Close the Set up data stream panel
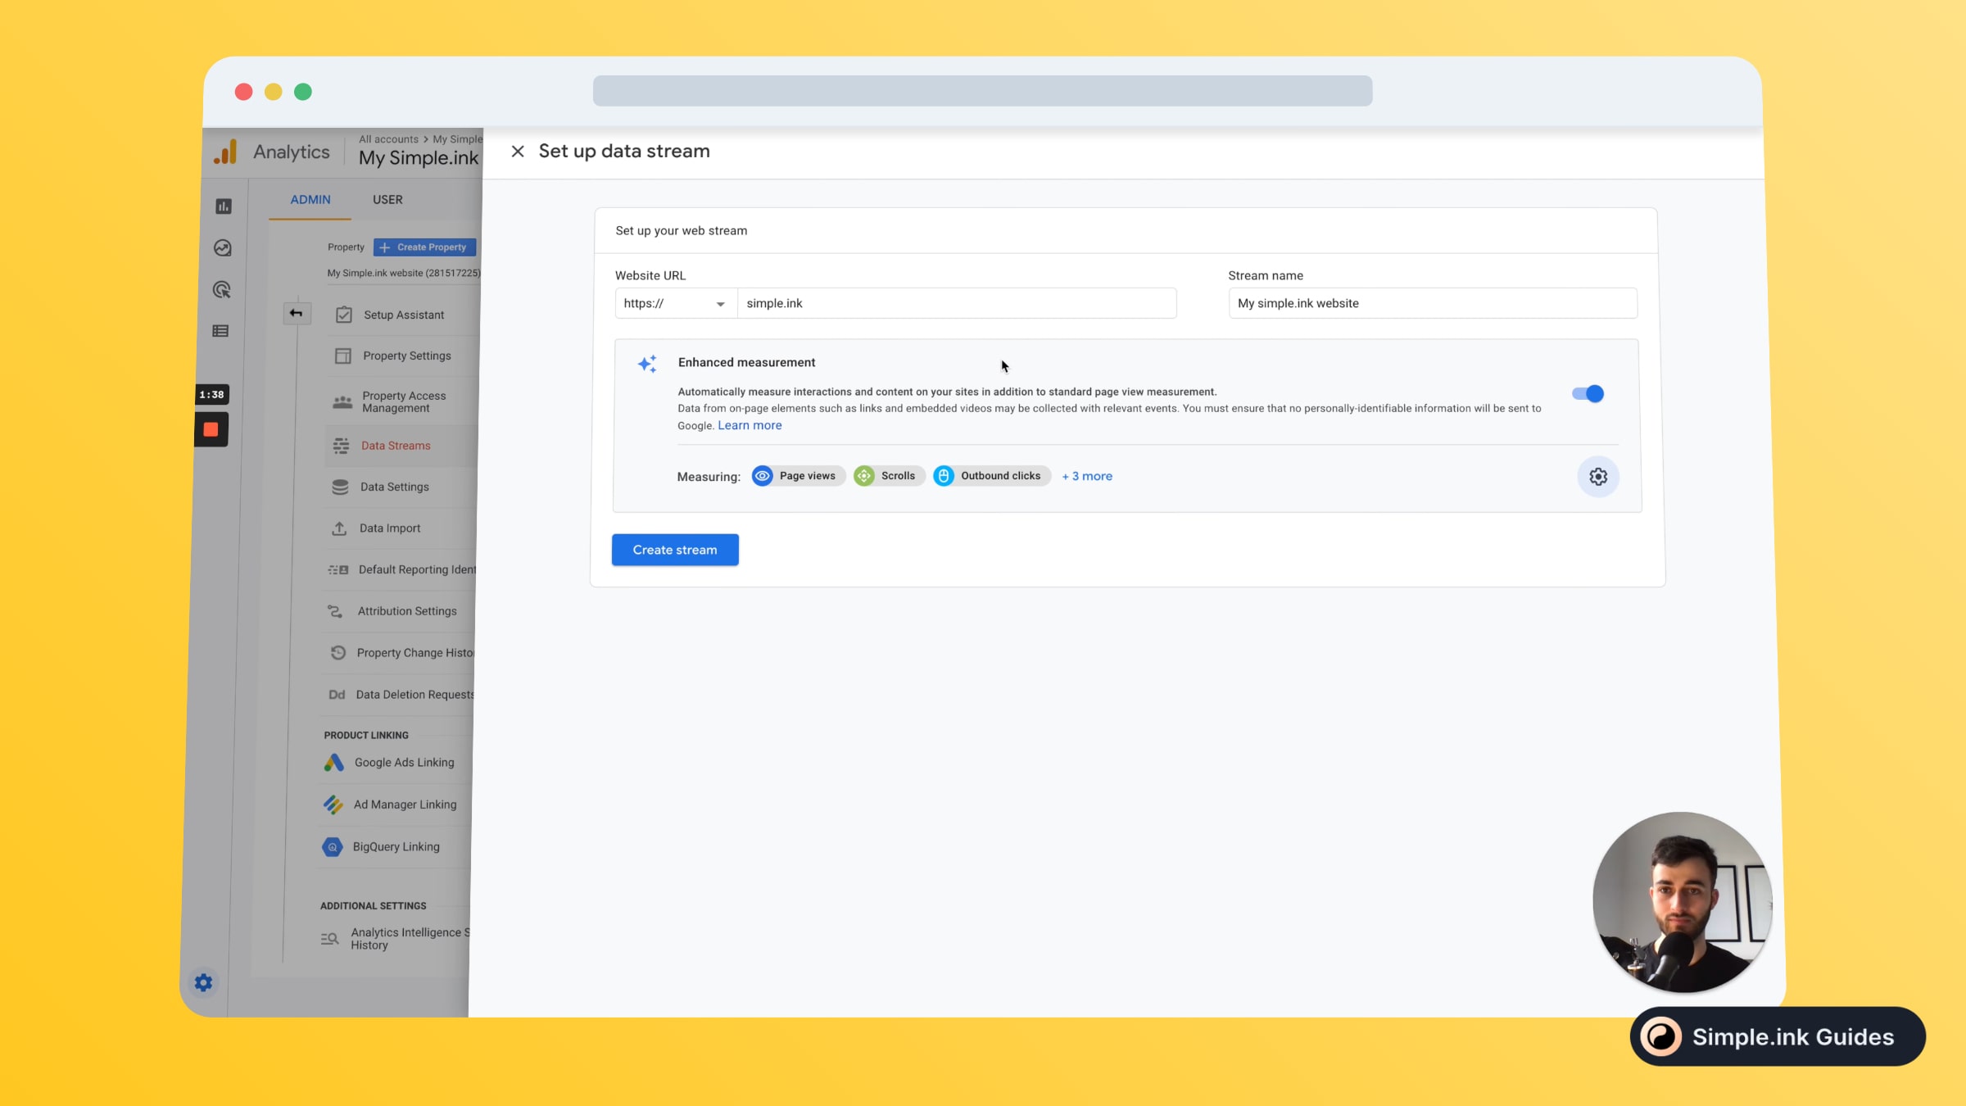This screenshot has height=1106, width=1966. [x=518, y=152]
